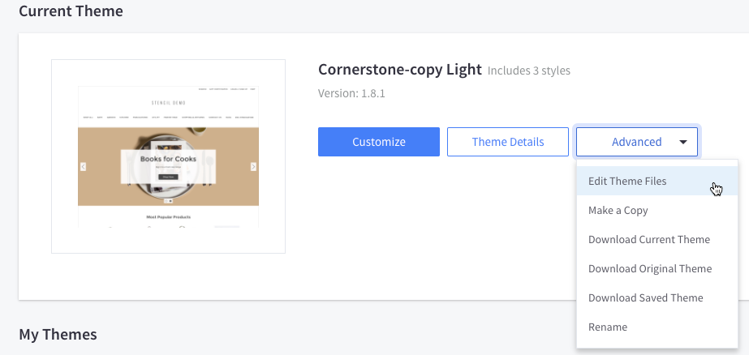Open Theme Details button
This screenshot has width=749, height=355.
point(507,142)
